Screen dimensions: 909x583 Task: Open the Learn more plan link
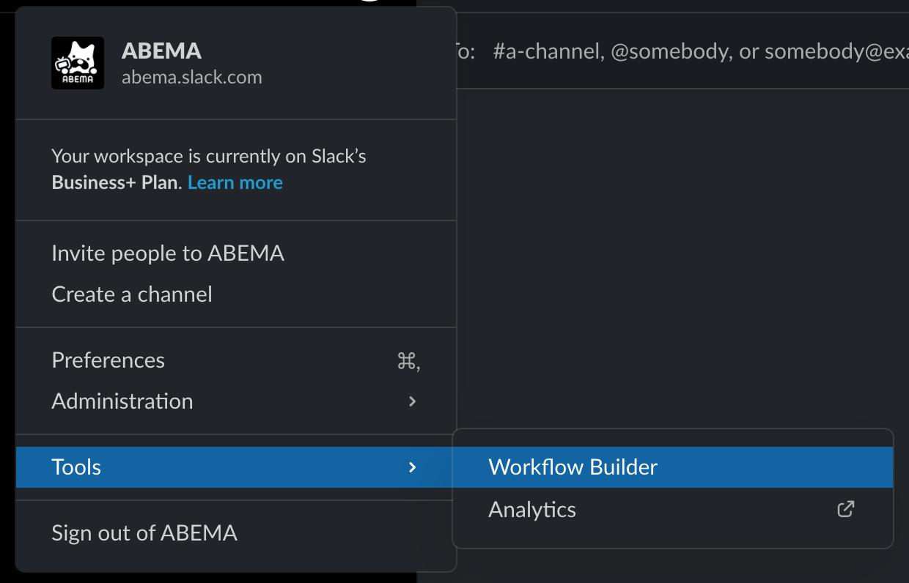point(235,182)
